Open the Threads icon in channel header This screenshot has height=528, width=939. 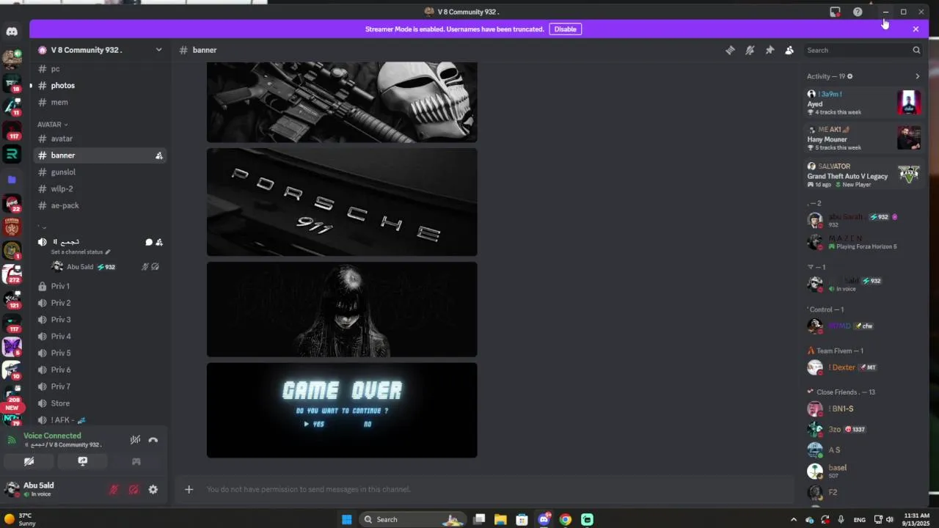point(730,50)
